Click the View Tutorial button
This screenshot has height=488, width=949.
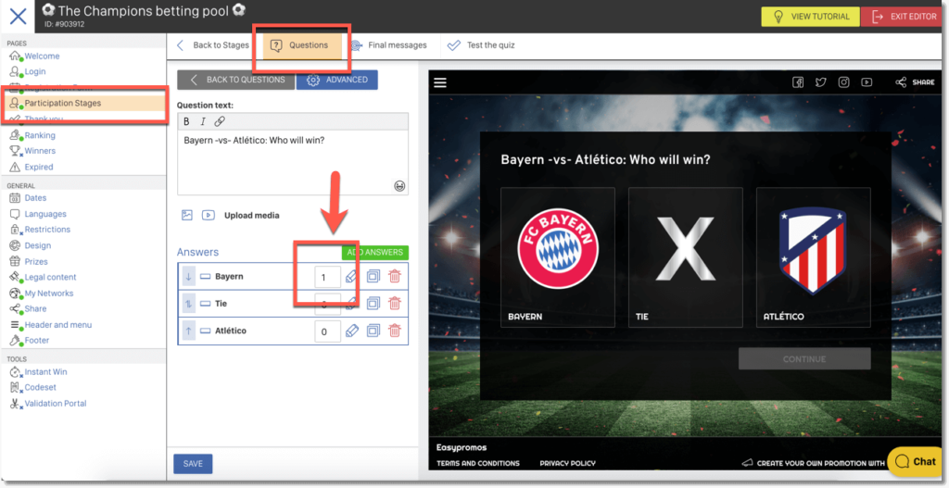[x=810, y=17]
